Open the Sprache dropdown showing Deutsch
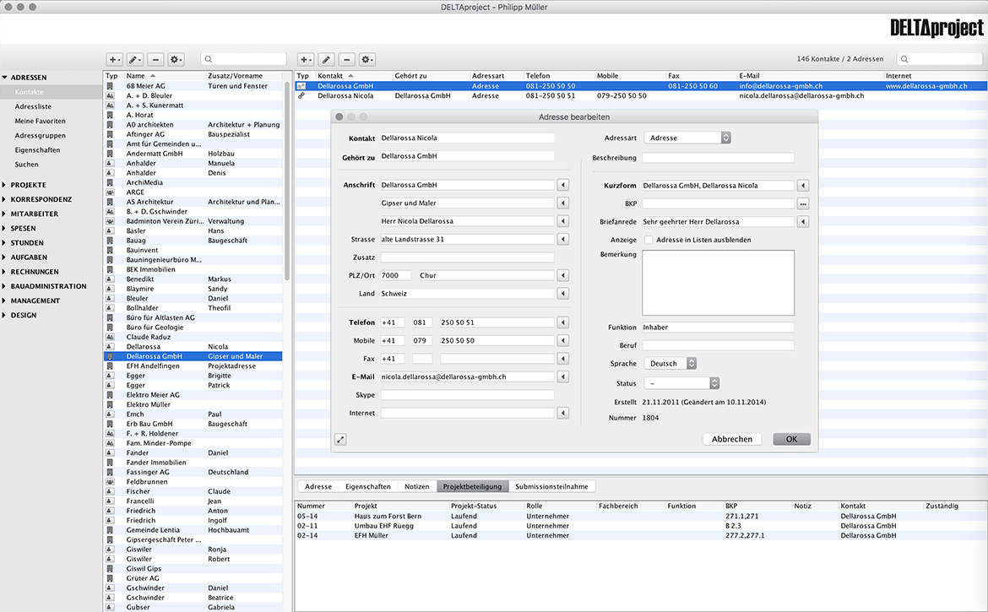Viewport: 988px width, 612px height. [670, 364]
